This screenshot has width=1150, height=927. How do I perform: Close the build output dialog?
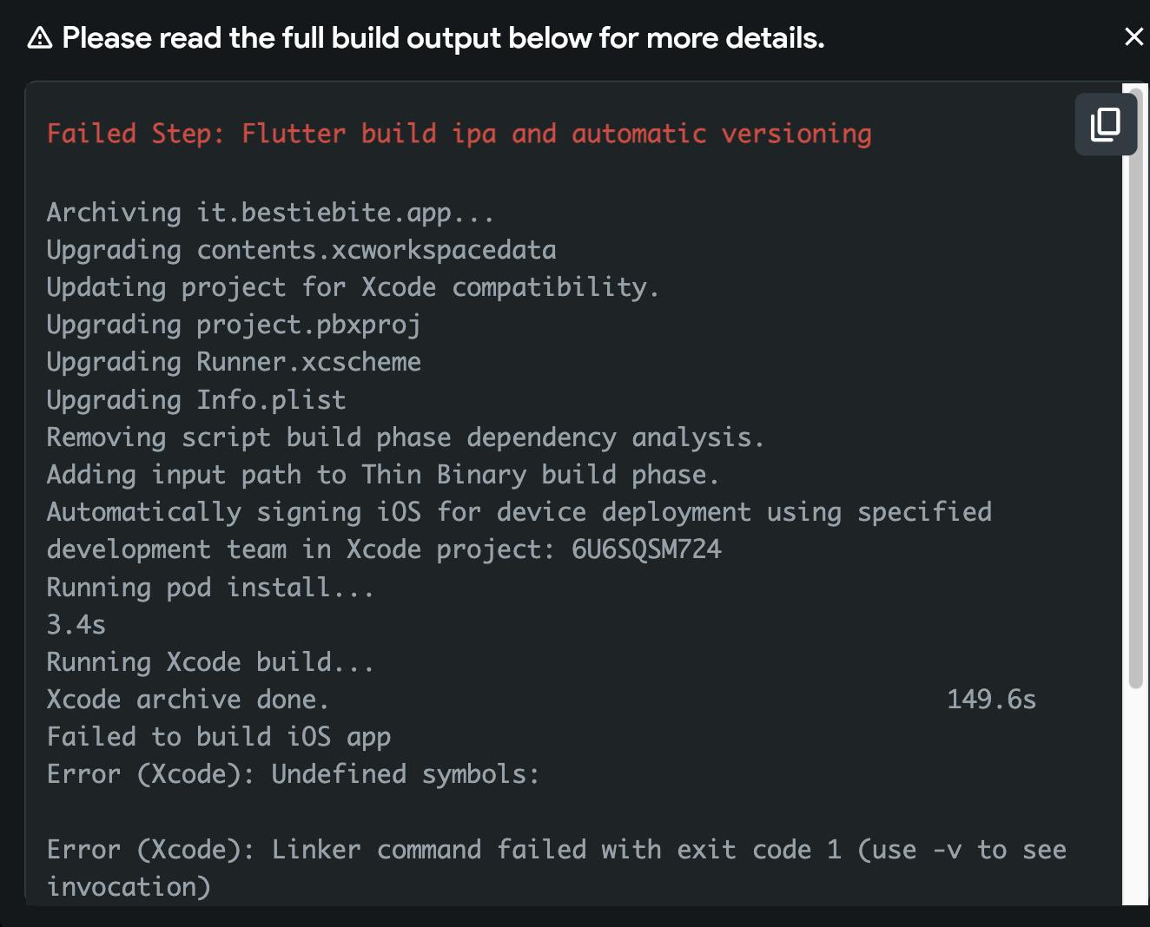[x=1133, y=36]
